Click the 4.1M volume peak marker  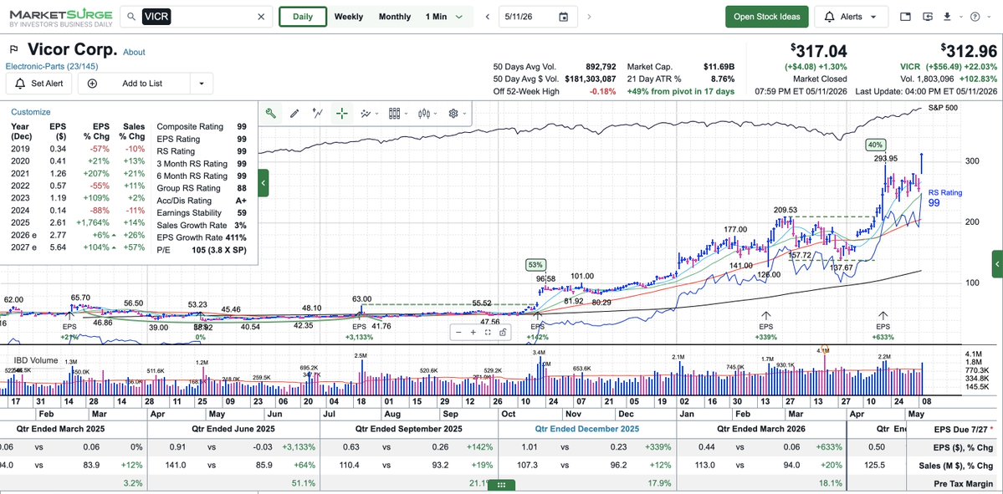pyautogui.click(x=824, y=350)
